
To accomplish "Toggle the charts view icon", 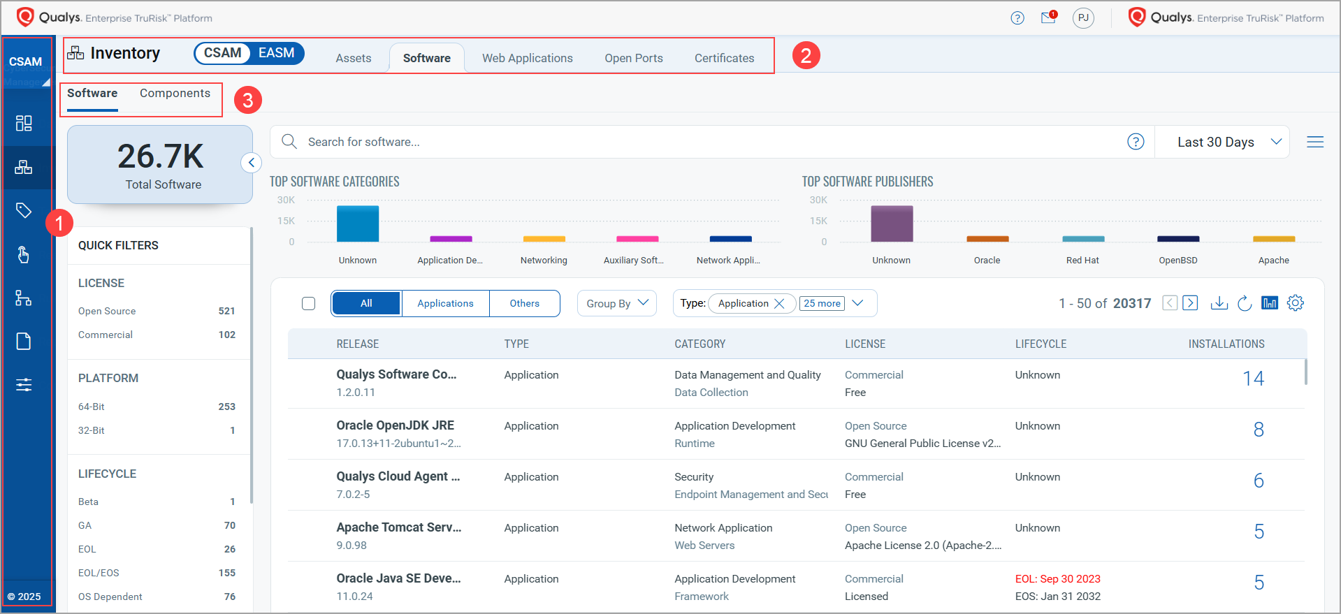I will pyautogui.click(x=1270, y=303).
